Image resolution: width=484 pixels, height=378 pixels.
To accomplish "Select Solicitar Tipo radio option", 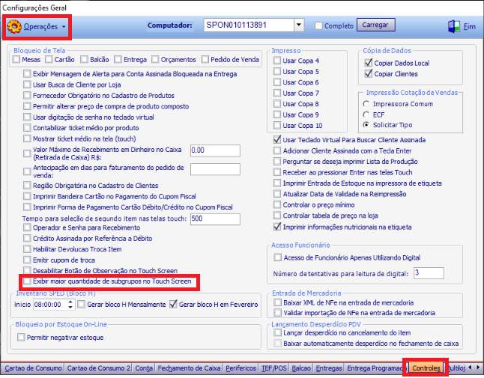I will click(366, 125).
